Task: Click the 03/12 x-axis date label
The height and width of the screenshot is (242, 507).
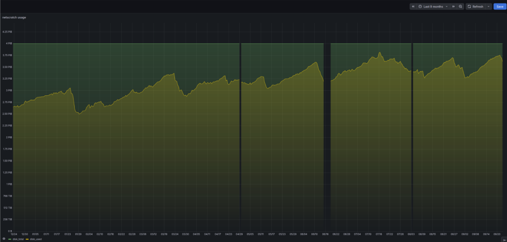Action: [153, 234]
